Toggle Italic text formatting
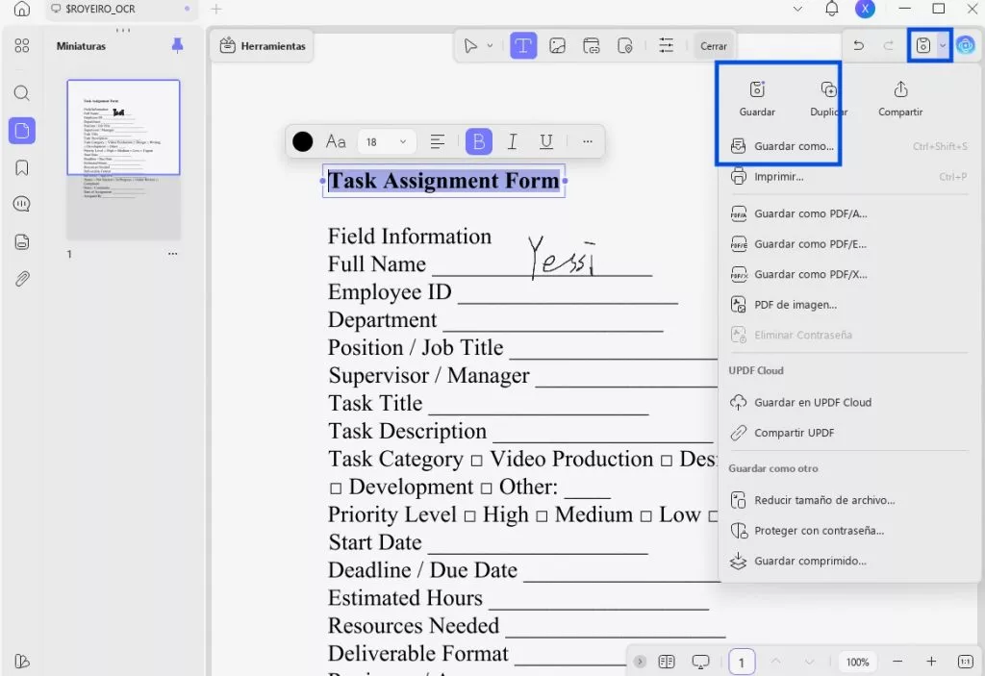 [x=512, y=142]
